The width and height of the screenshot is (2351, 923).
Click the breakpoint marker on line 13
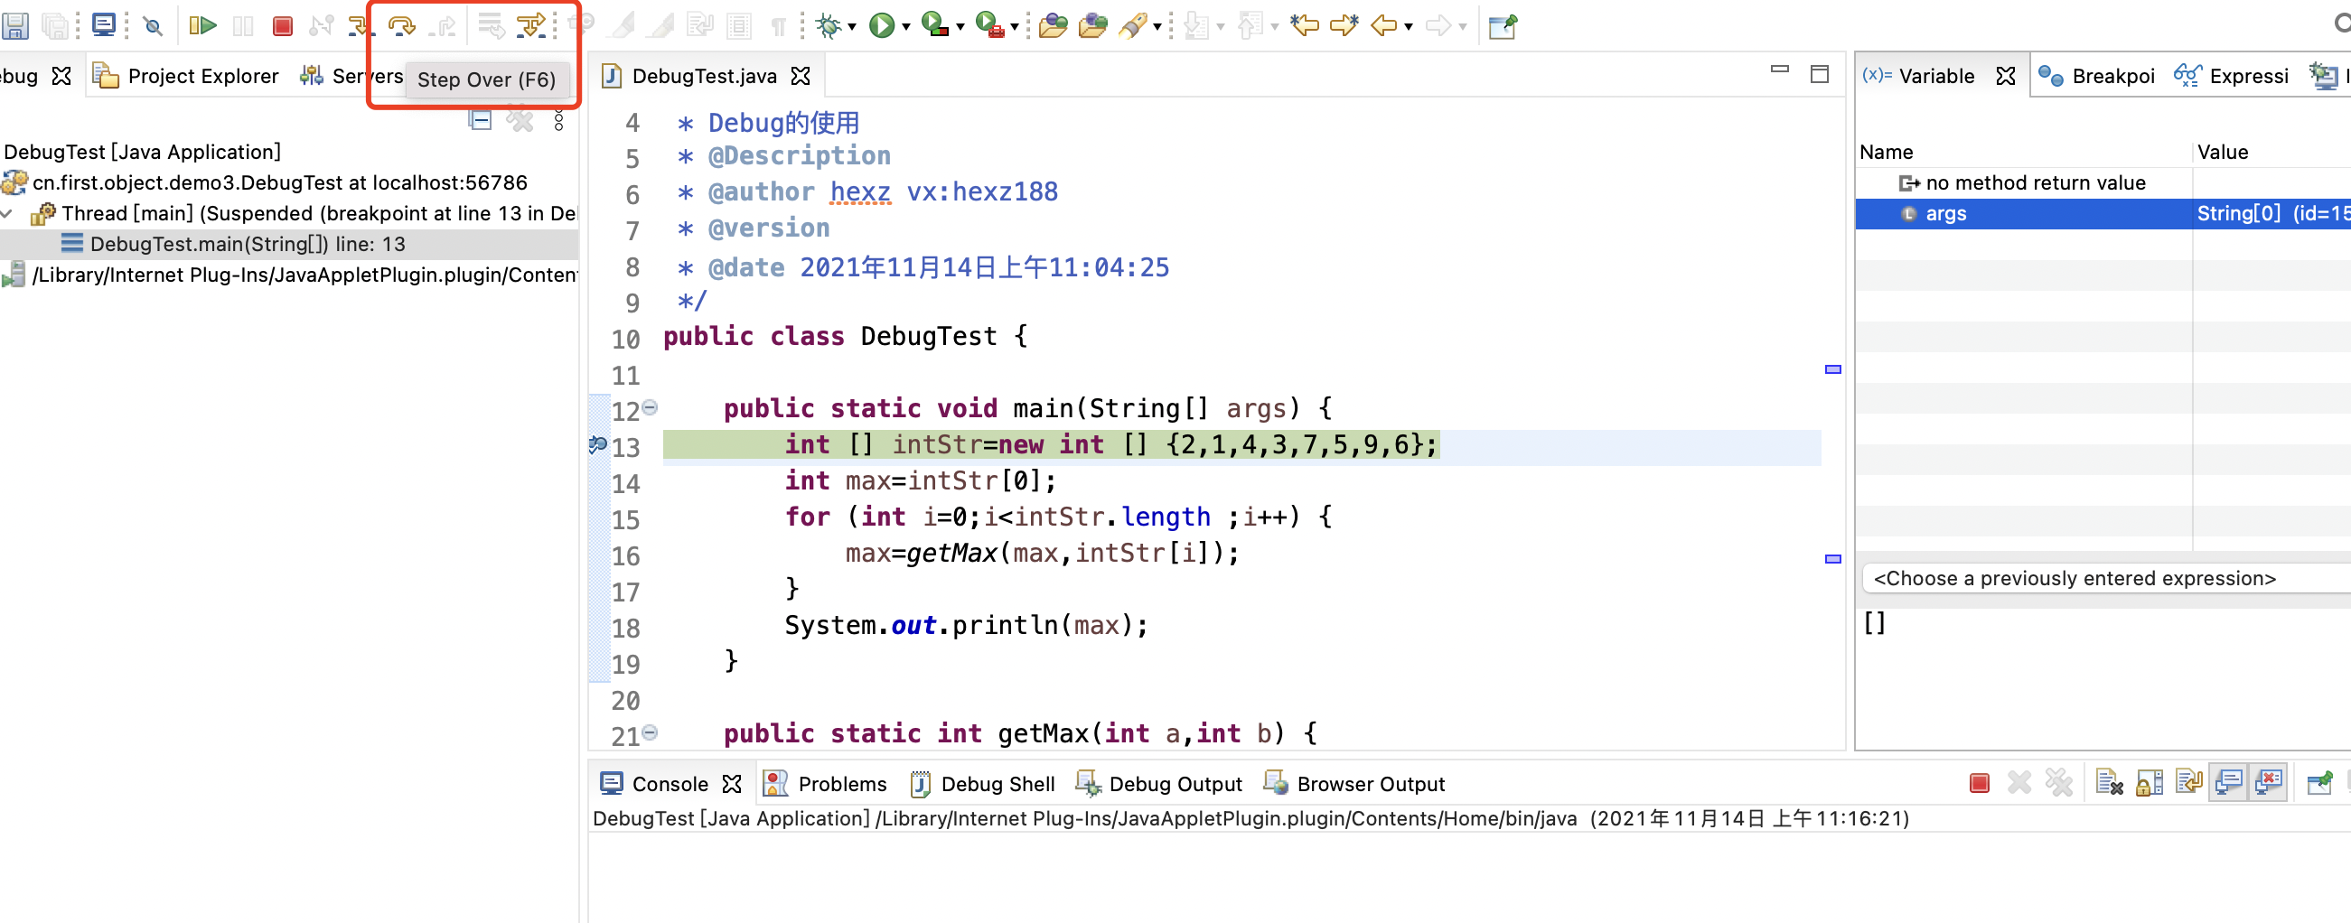[x=598, y=445]
